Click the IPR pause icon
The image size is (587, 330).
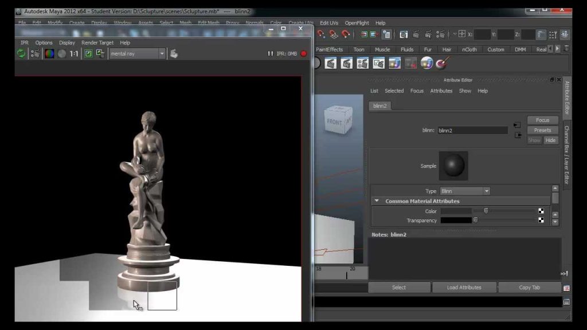271,53
